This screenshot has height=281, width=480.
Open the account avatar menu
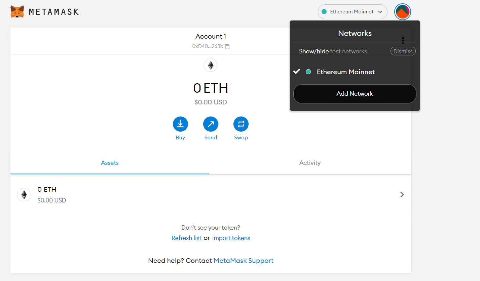[x=402, y=12]
